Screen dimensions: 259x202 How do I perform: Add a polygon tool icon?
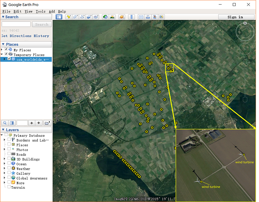[x=76, y=17]
